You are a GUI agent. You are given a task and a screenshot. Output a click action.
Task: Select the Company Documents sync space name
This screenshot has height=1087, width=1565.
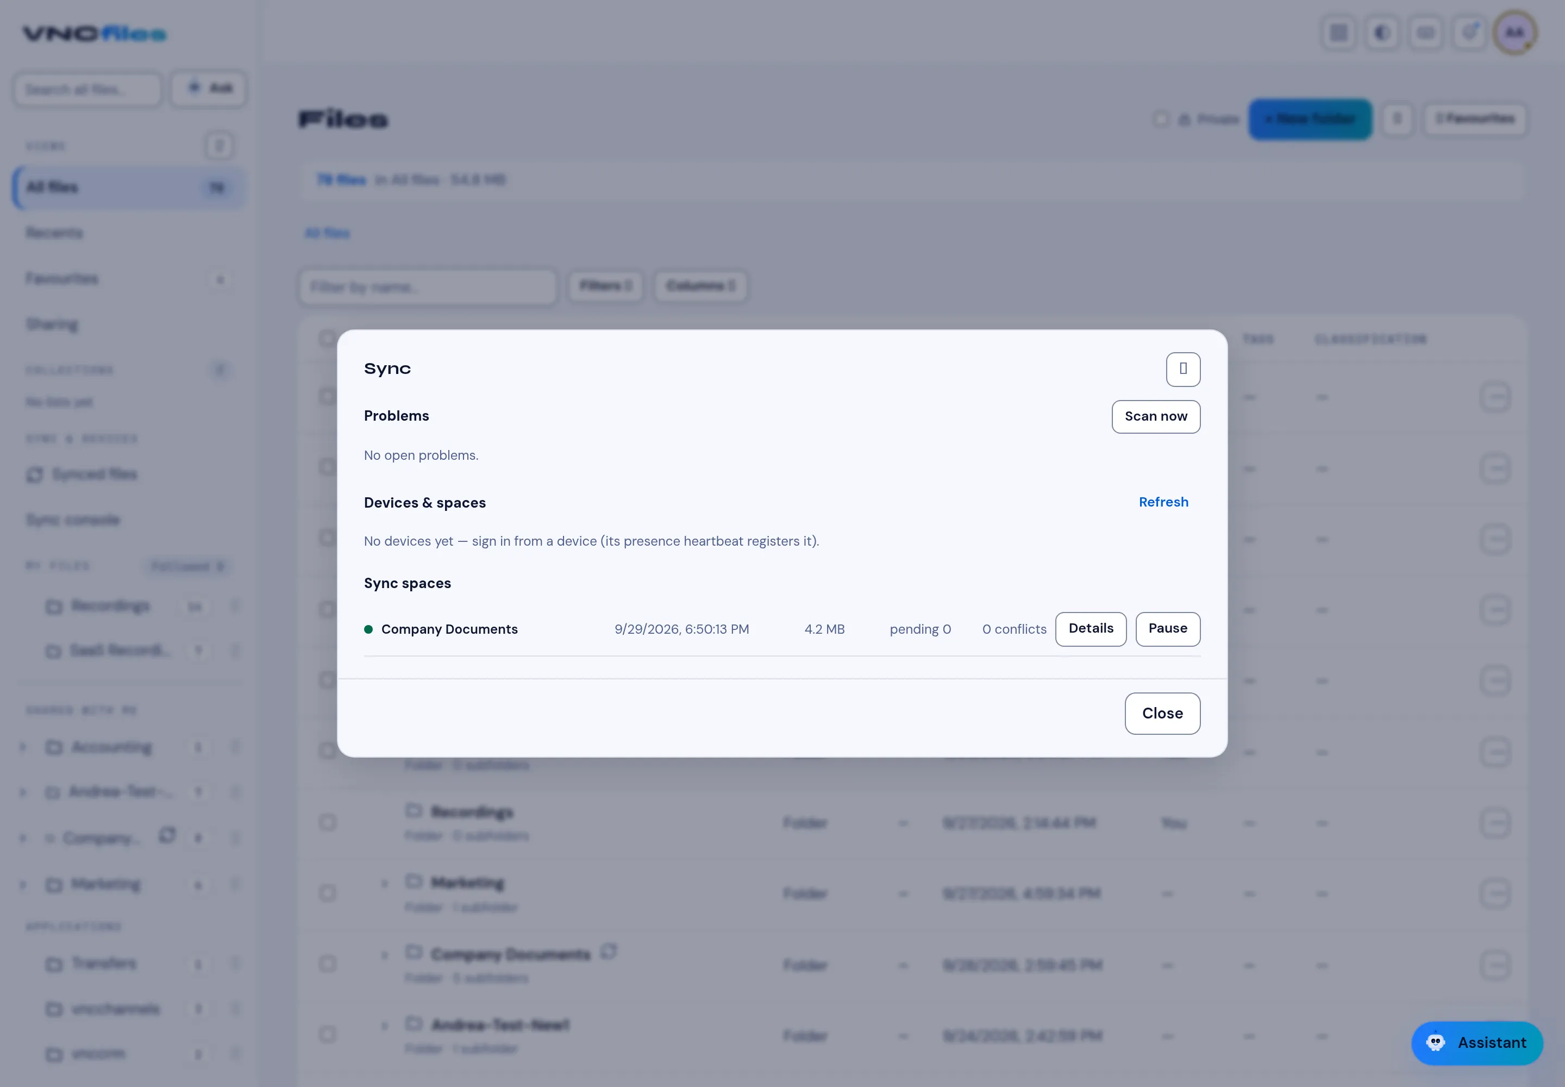449,629
